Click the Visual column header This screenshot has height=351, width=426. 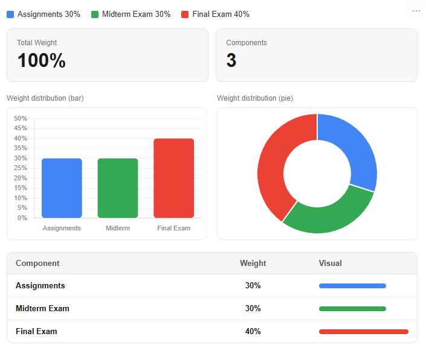click(x=330, y=264)
